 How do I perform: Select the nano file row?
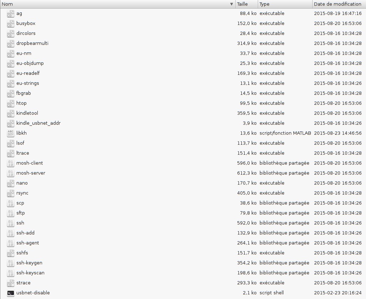[22, 183]
